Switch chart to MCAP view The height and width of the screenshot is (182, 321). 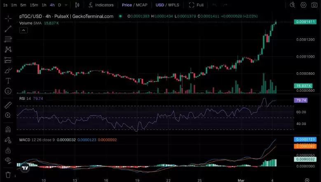click(x=141, y=5)
